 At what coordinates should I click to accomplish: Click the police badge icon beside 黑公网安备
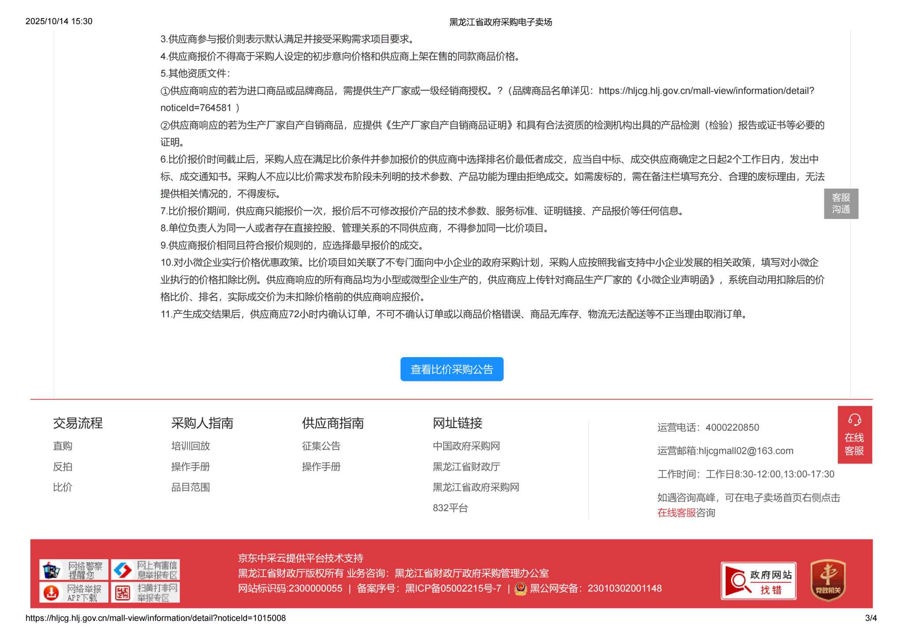(x=520, y=588)
